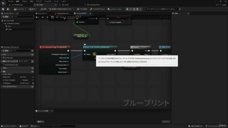Expand the EventGraph tree item
Image resolution: width=228 pixels, height=128 pixels.
point(1,58)
